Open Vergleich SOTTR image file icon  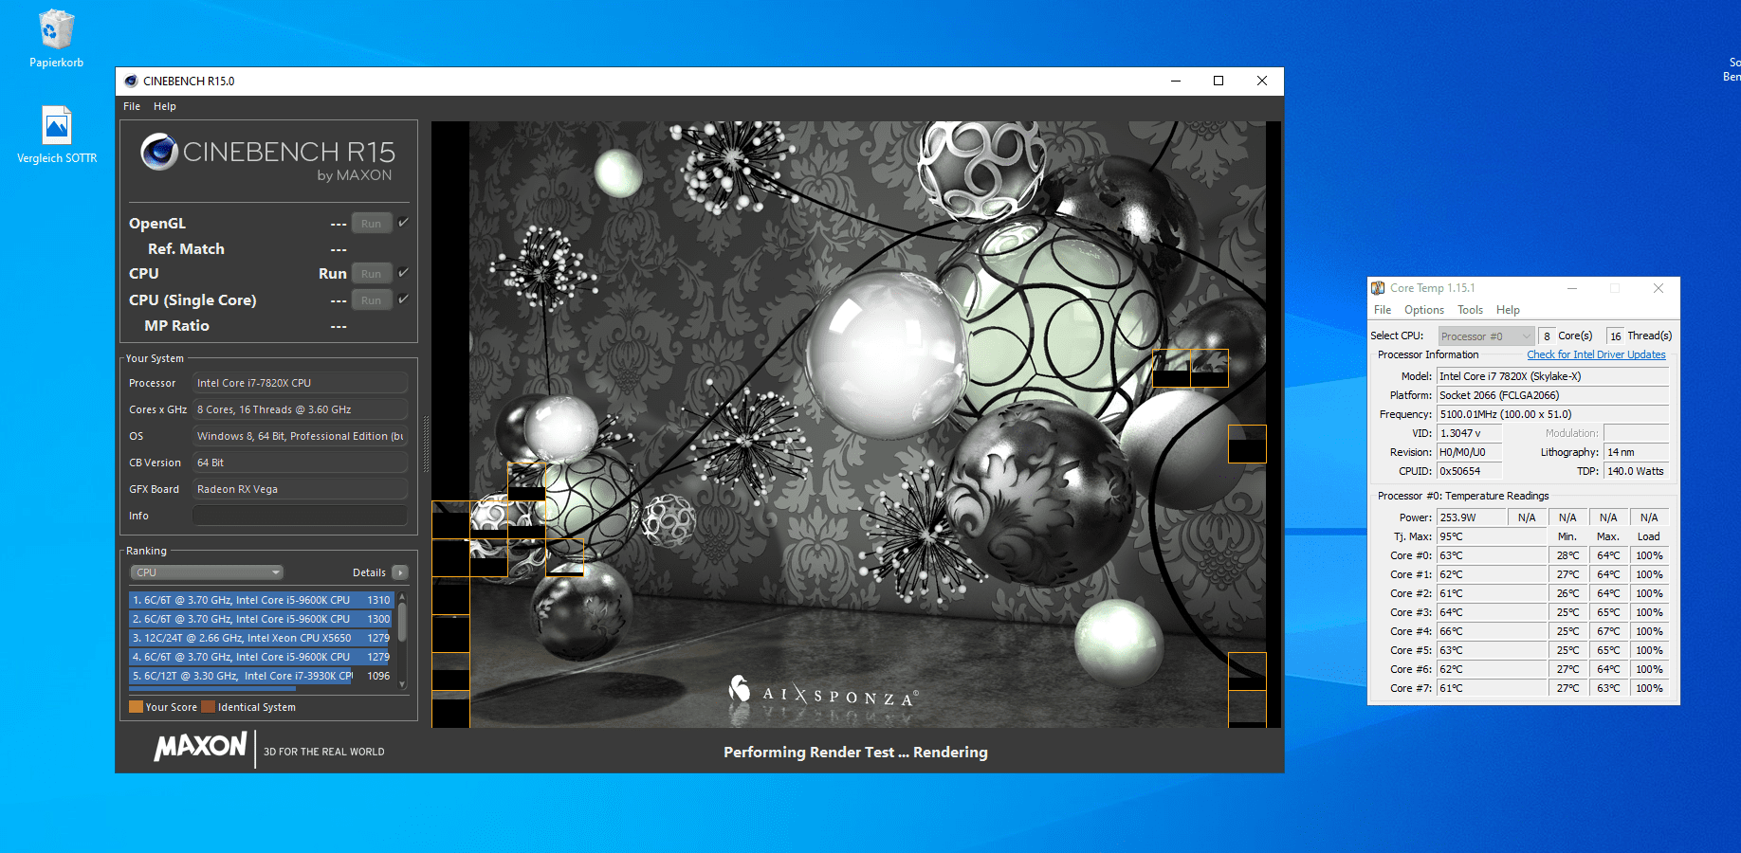[x=57, y=135]
